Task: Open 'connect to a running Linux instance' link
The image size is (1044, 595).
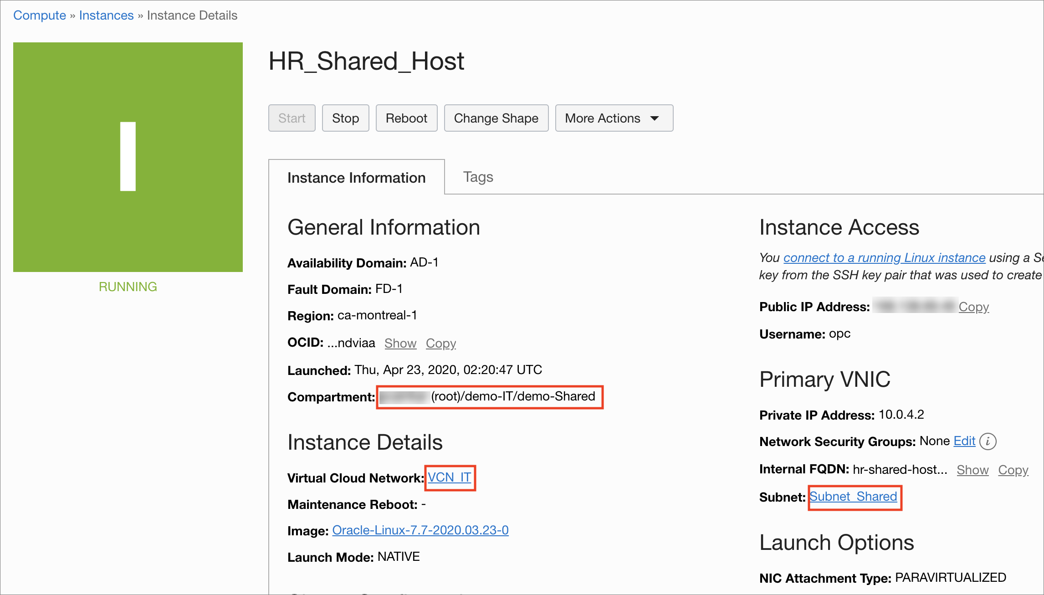Action: tap(884, 257)
